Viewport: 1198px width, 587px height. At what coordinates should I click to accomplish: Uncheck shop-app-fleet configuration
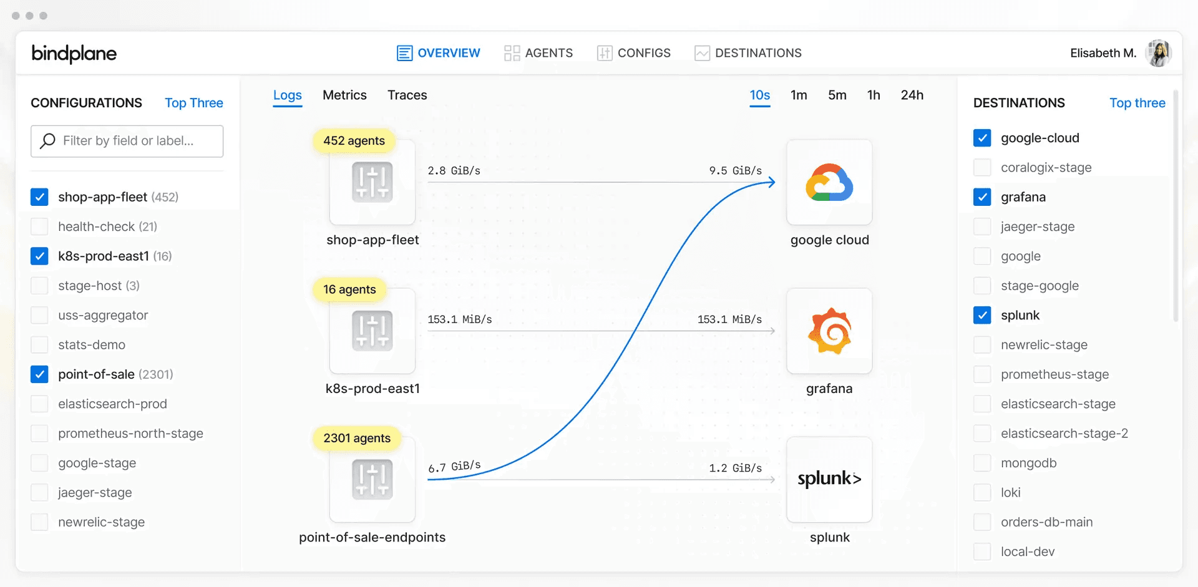39,197
